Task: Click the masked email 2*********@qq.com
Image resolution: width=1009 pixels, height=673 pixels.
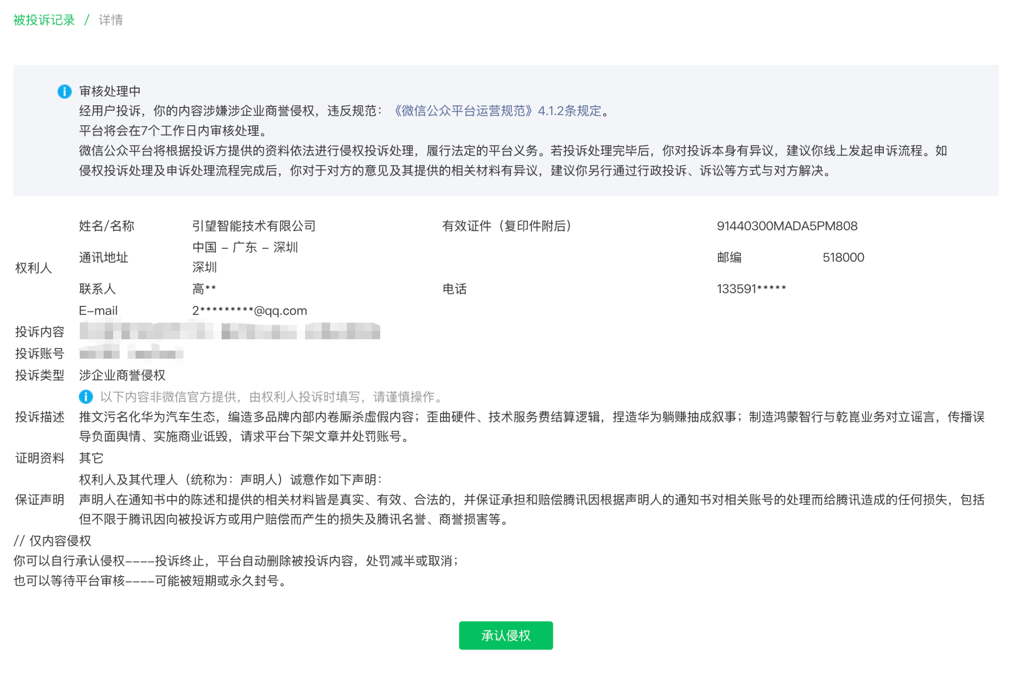Action: pos(249,311)
